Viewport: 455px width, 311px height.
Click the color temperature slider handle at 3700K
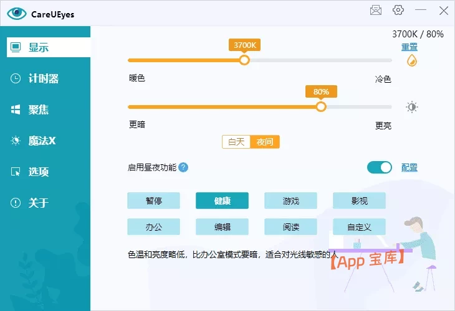tap(244, 60)
